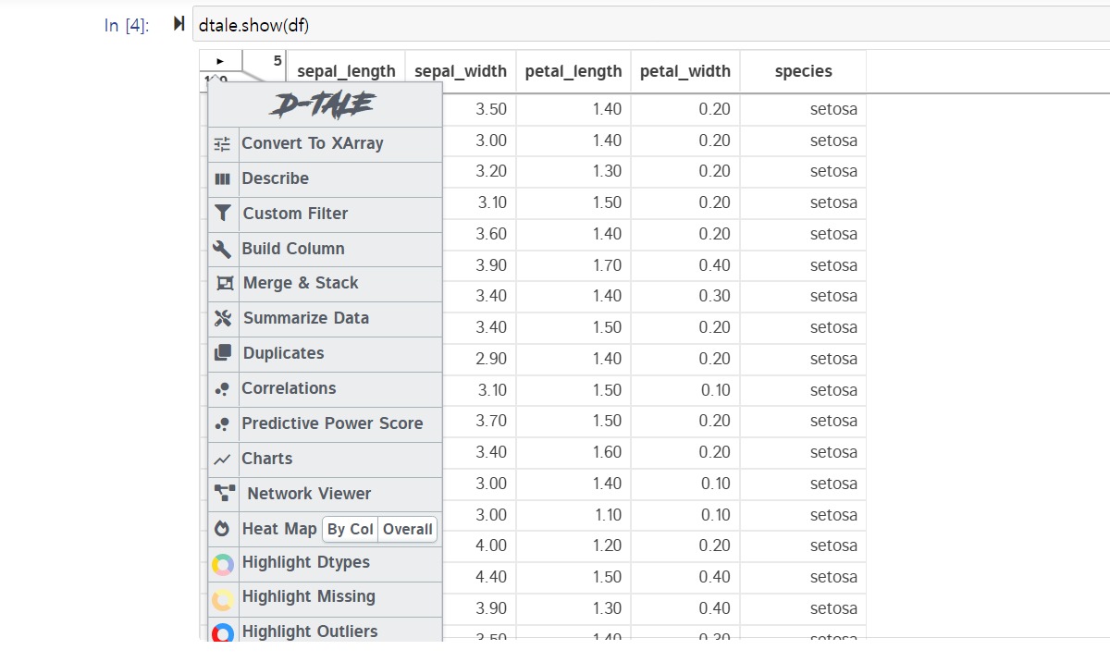
Task: Open species column header menu
Action: click(x=804, y=71)
